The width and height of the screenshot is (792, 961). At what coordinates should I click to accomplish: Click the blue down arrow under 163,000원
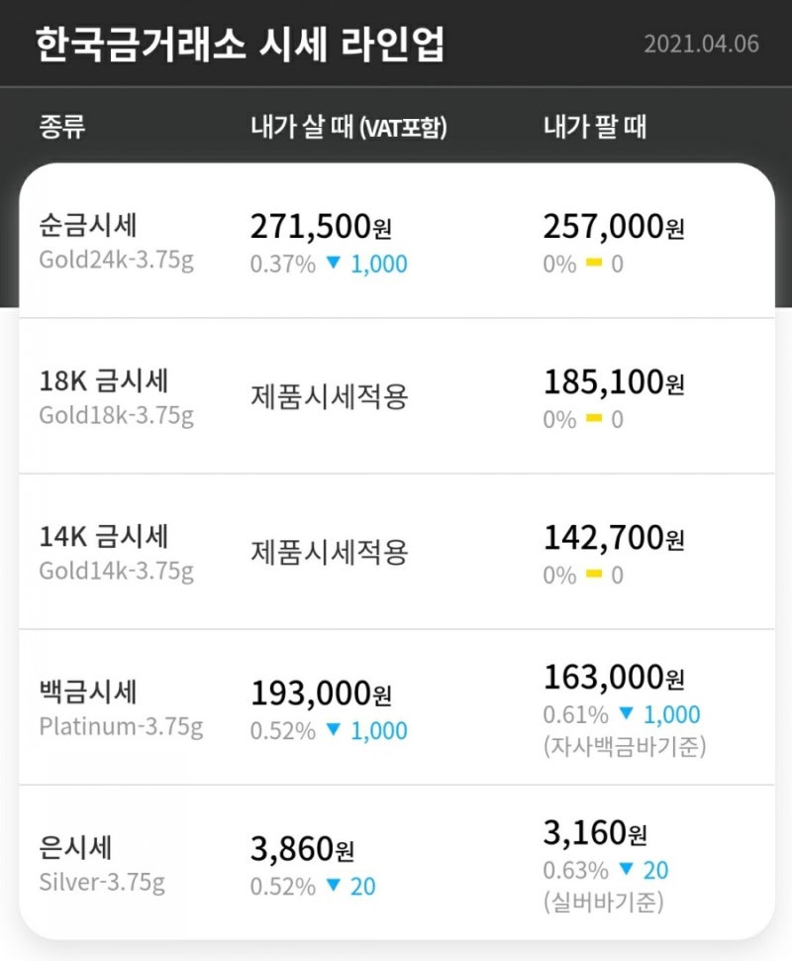coord(626,713)
